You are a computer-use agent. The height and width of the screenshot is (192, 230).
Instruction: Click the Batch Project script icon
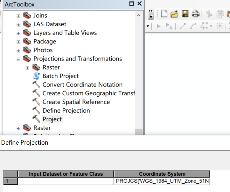36,76
